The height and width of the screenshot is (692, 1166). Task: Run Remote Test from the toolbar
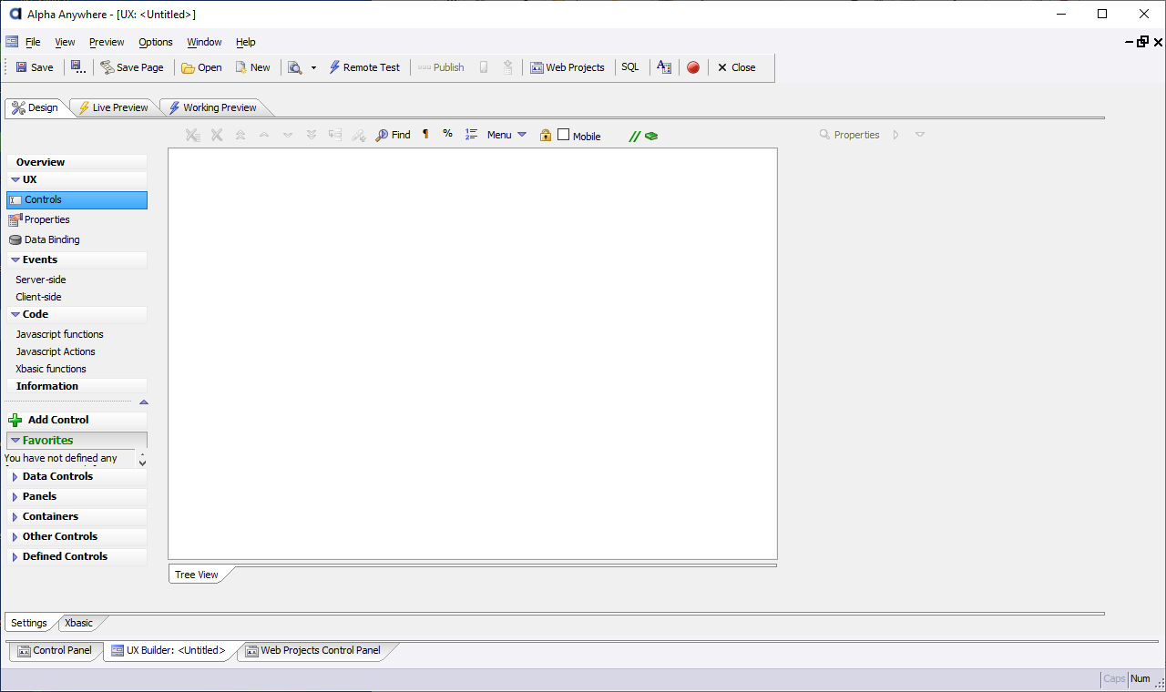pos(364,67)
